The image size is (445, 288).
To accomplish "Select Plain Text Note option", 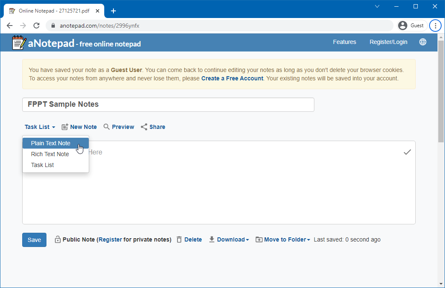I will (x=51, y=143).
